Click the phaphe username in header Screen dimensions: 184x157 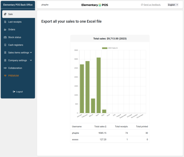[45, 5]
